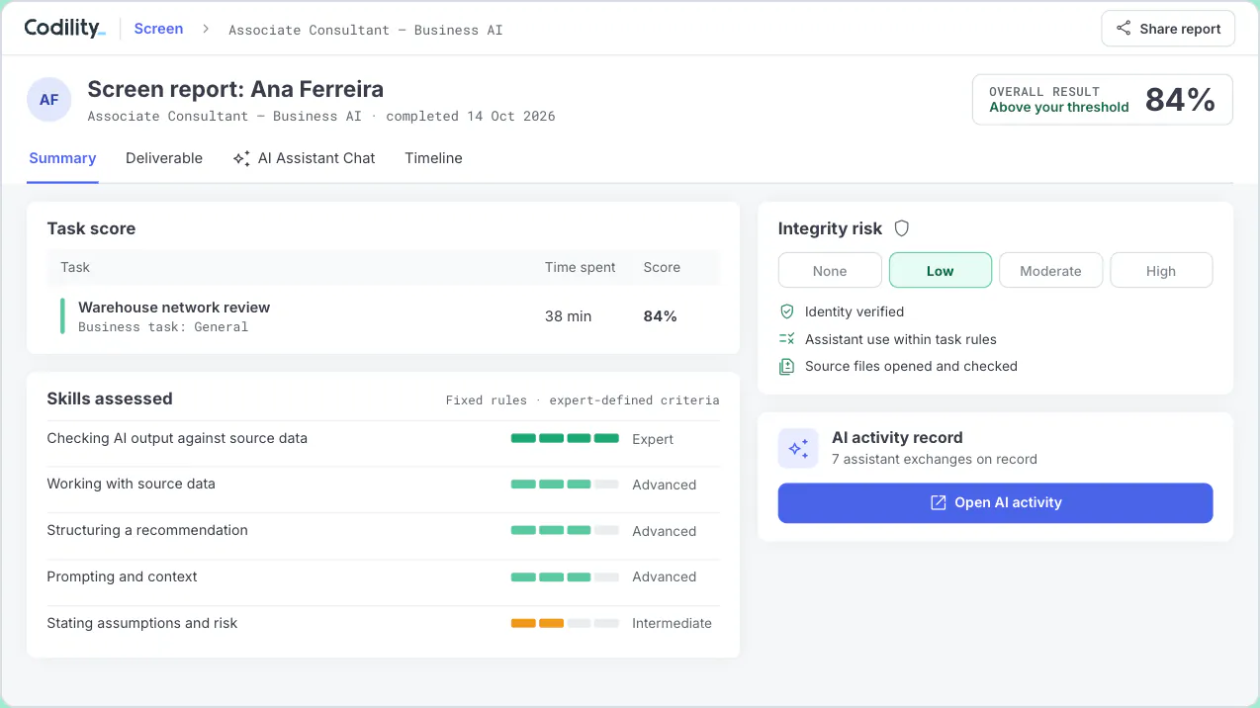Click the 84% score in the task row
The image size is (1260, 708).
[x=660, y=316]
